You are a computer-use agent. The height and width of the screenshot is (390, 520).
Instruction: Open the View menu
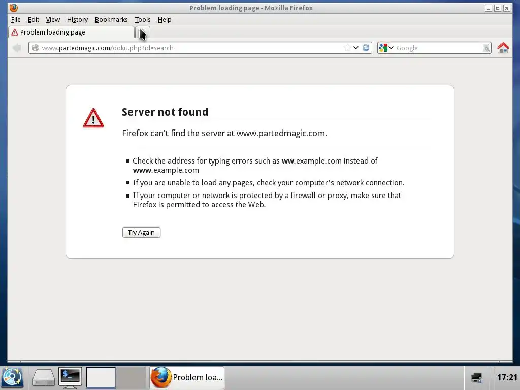click(53, 20)
